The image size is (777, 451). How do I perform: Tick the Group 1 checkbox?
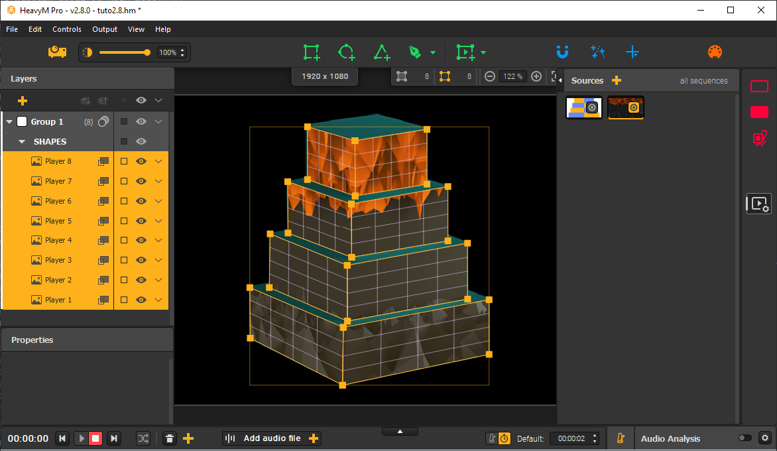pyautogui.click(x=22, y=121)
